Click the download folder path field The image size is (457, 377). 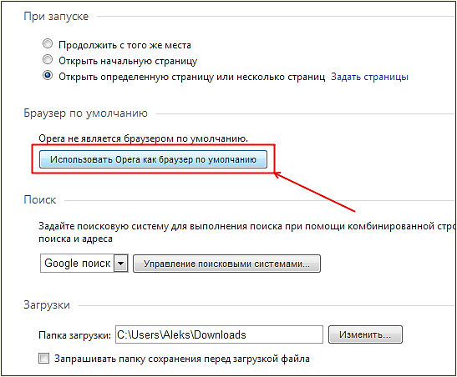click(x=219, y=334)
